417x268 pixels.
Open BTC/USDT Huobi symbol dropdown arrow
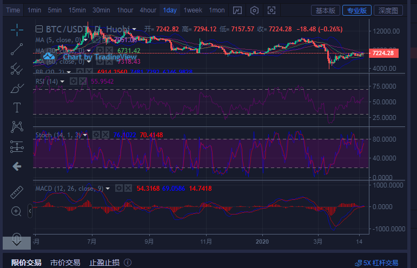134,29
